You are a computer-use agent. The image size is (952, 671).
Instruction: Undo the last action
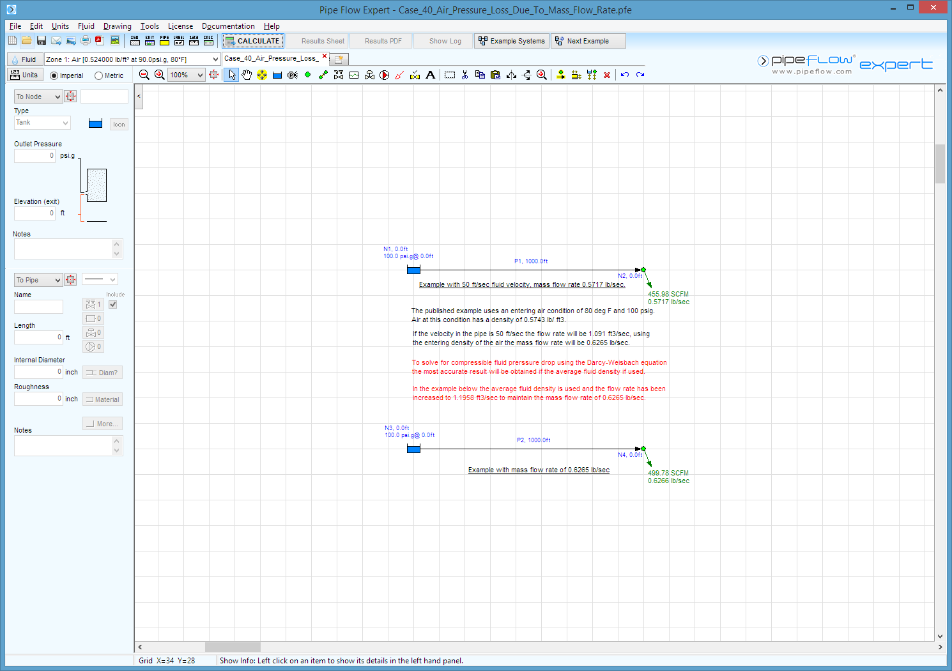[x=625, y=75]
